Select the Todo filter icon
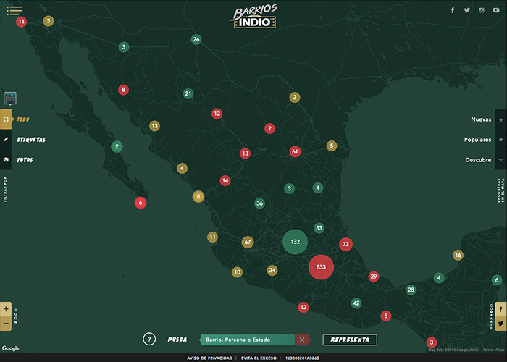The height and width of the screenshot is (362, 507). (x=6, y=119)
